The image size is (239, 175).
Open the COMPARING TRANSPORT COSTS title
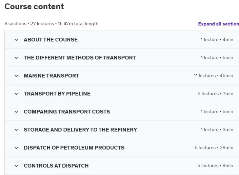tap(67, 112)
